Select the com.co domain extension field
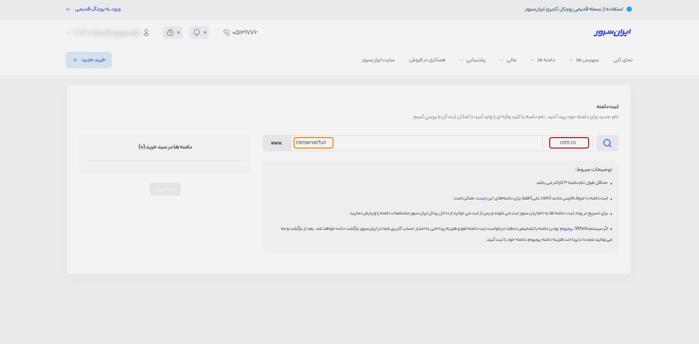This screenshot has height=344, width=699. click(x=569, y=143)
